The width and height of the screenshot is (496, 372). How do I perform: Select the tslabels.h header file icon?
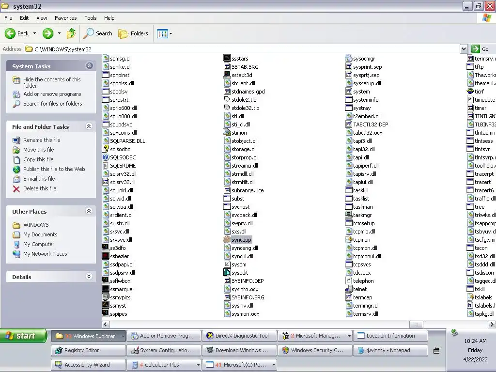[470, 306]
